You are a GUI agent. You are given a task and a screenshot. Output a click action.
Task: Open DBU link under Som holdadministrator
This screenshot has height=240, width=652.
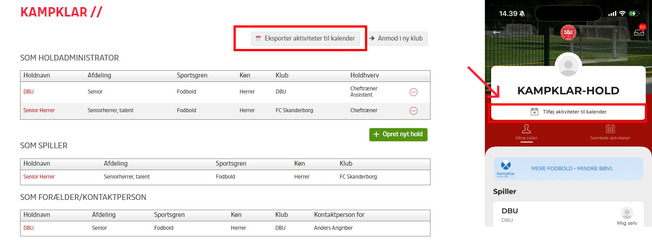tap(29, 92)
